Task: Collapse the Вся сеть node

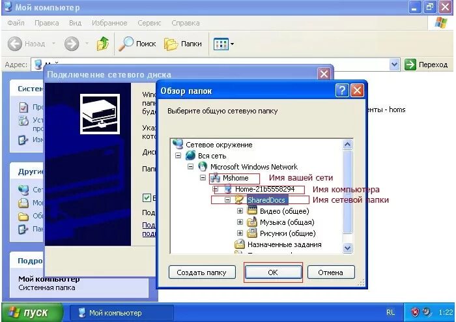Action: point(178,156)
